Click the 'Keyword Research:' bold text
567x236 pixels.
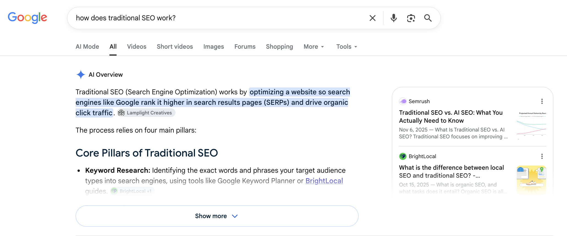(x=118, y=170)
